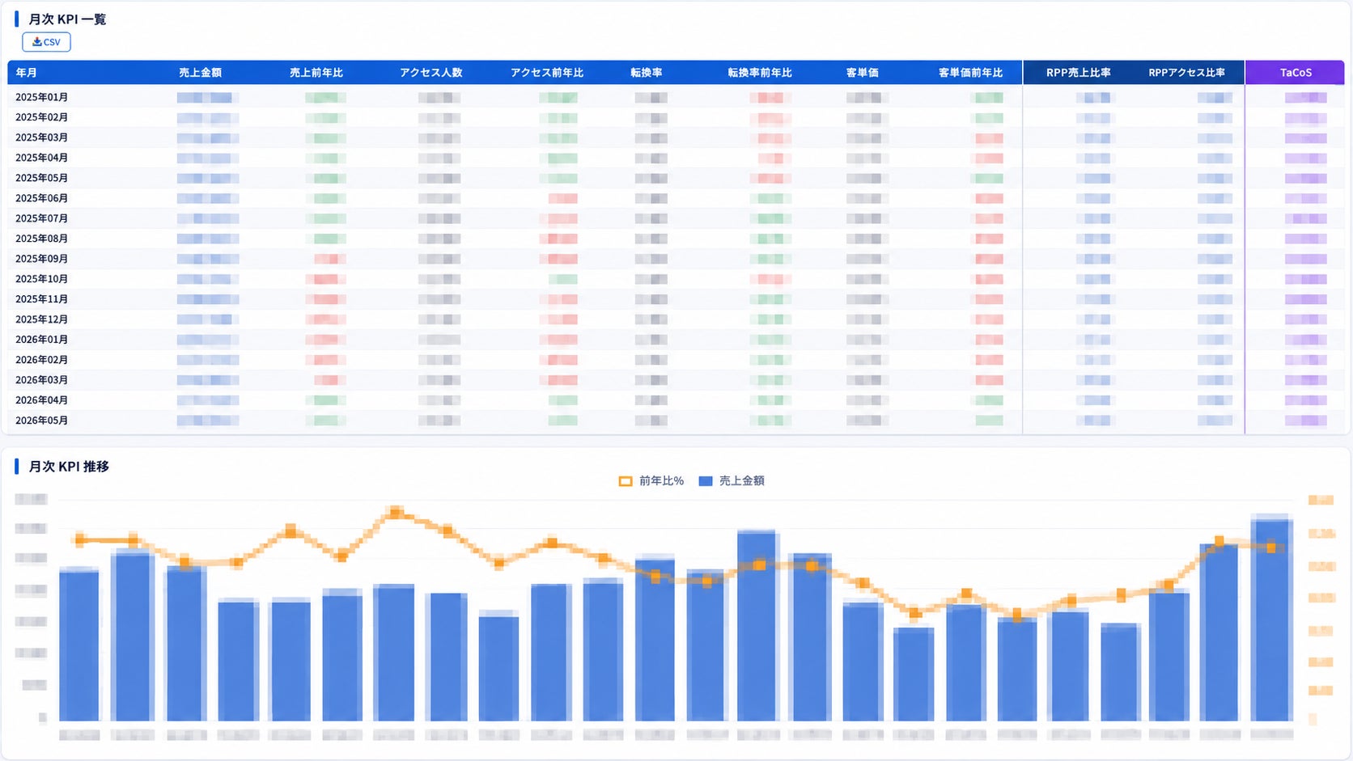This screenshot has width=1353, height=761.
Task: Click the RPP売上比率 column header
Action: pyautogui.click(x=1078, y=73)
